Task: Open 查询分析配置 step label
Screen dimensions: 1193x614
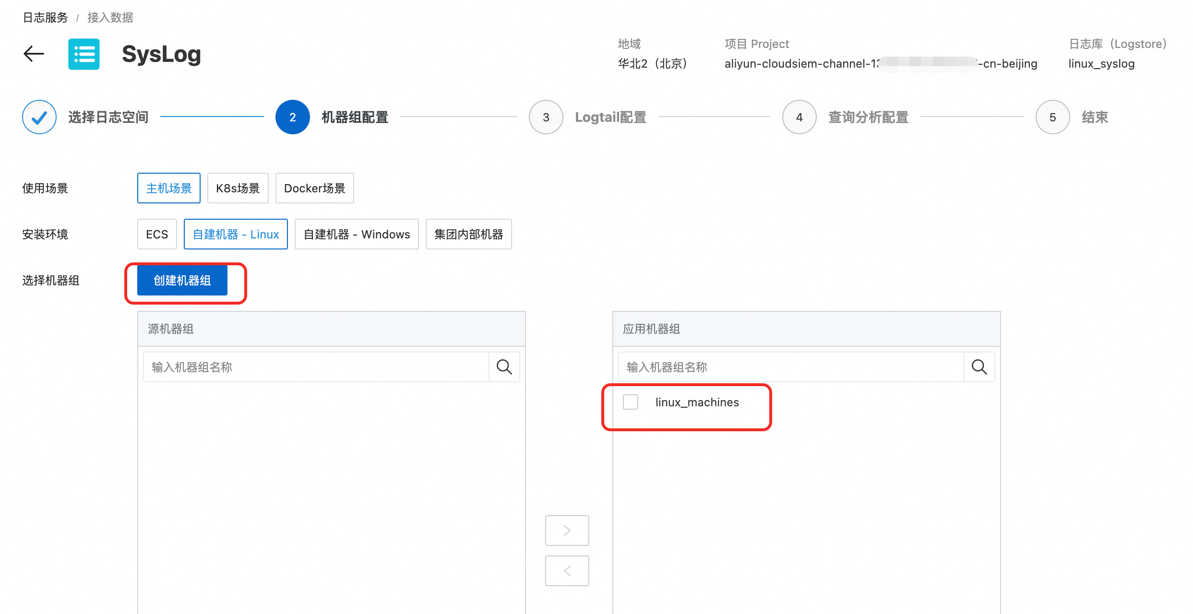Action: [x=869, y=117]
